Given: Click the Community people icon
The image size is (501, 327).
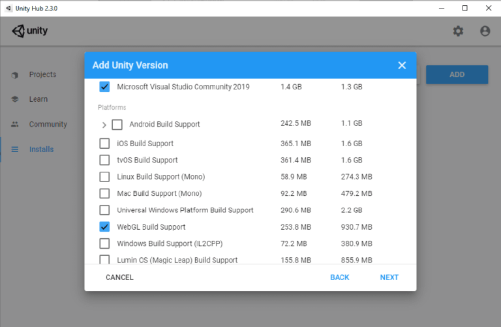Looking at the screenshot, I should pyautogui.click(x=15, y=125).
